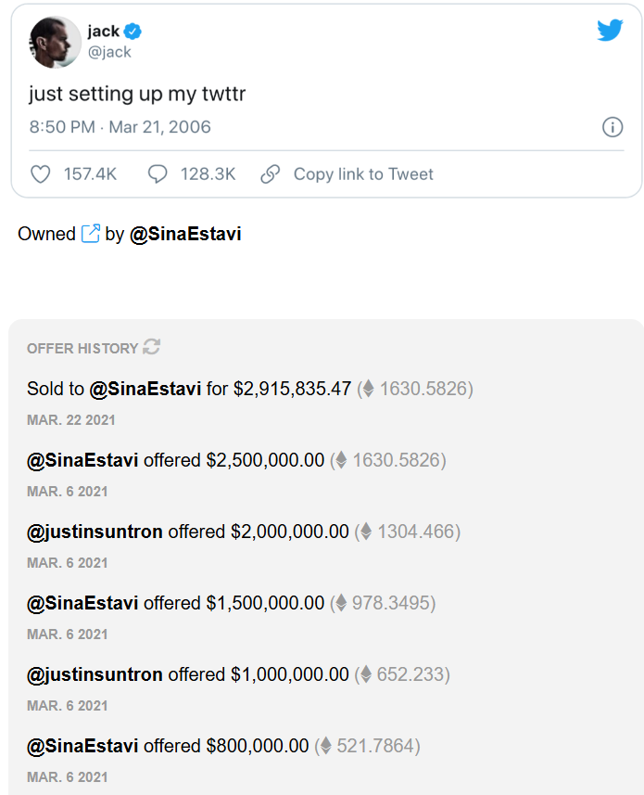The width and height of the screenshot is (644, 795).
Task: Click the tweet timestamp 8:50 PM Mar 21, 2006
Action: tap(120, 127)
